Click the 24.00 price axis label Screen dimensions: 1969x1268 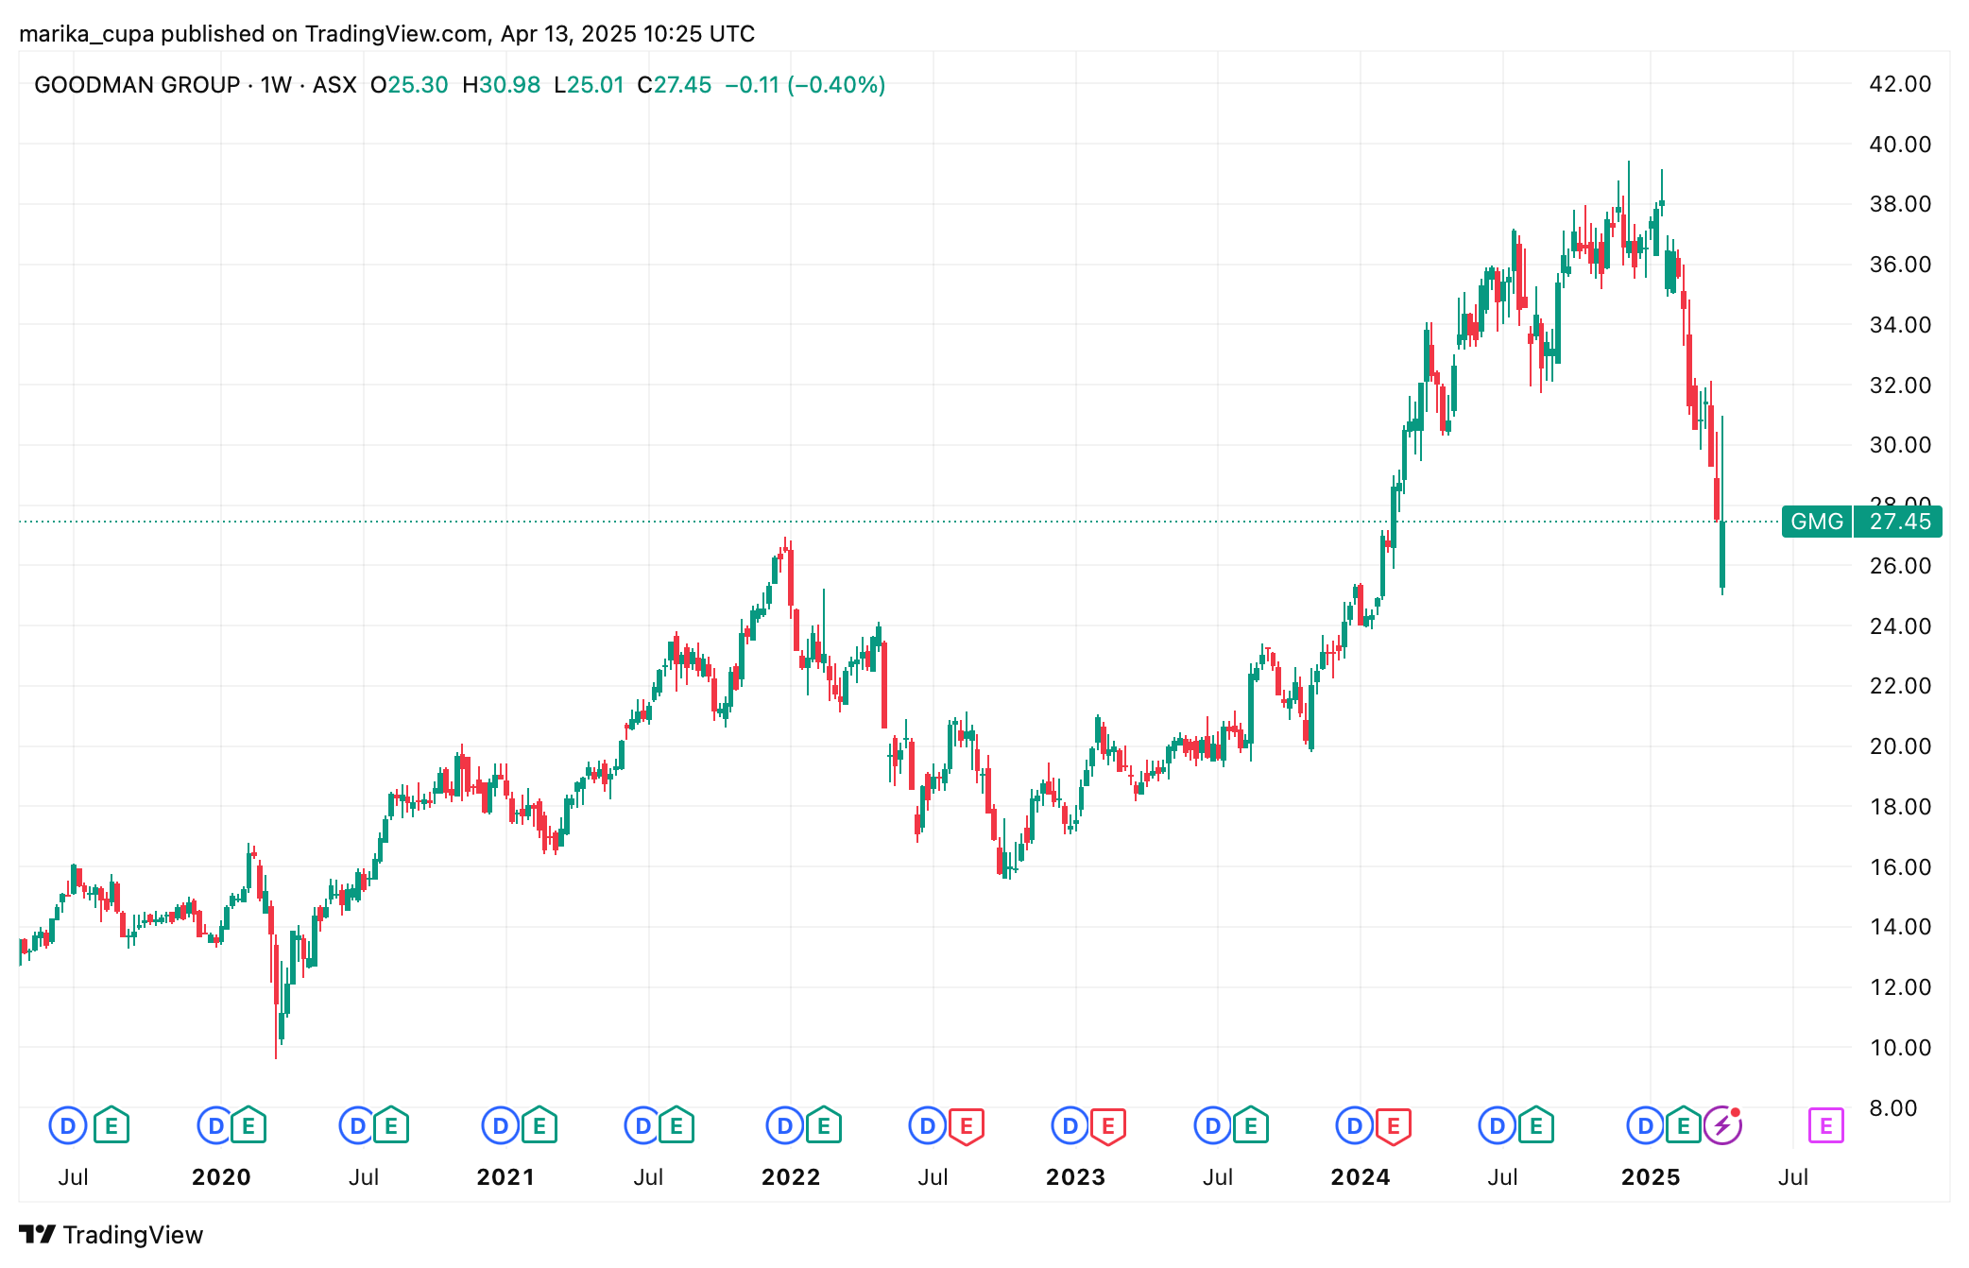point(1900,626)
